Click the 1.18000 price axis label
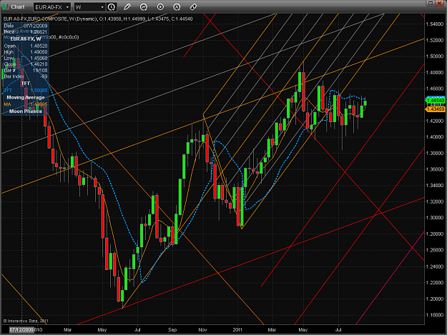The image size is (447, 335). (x=435, y=315)
